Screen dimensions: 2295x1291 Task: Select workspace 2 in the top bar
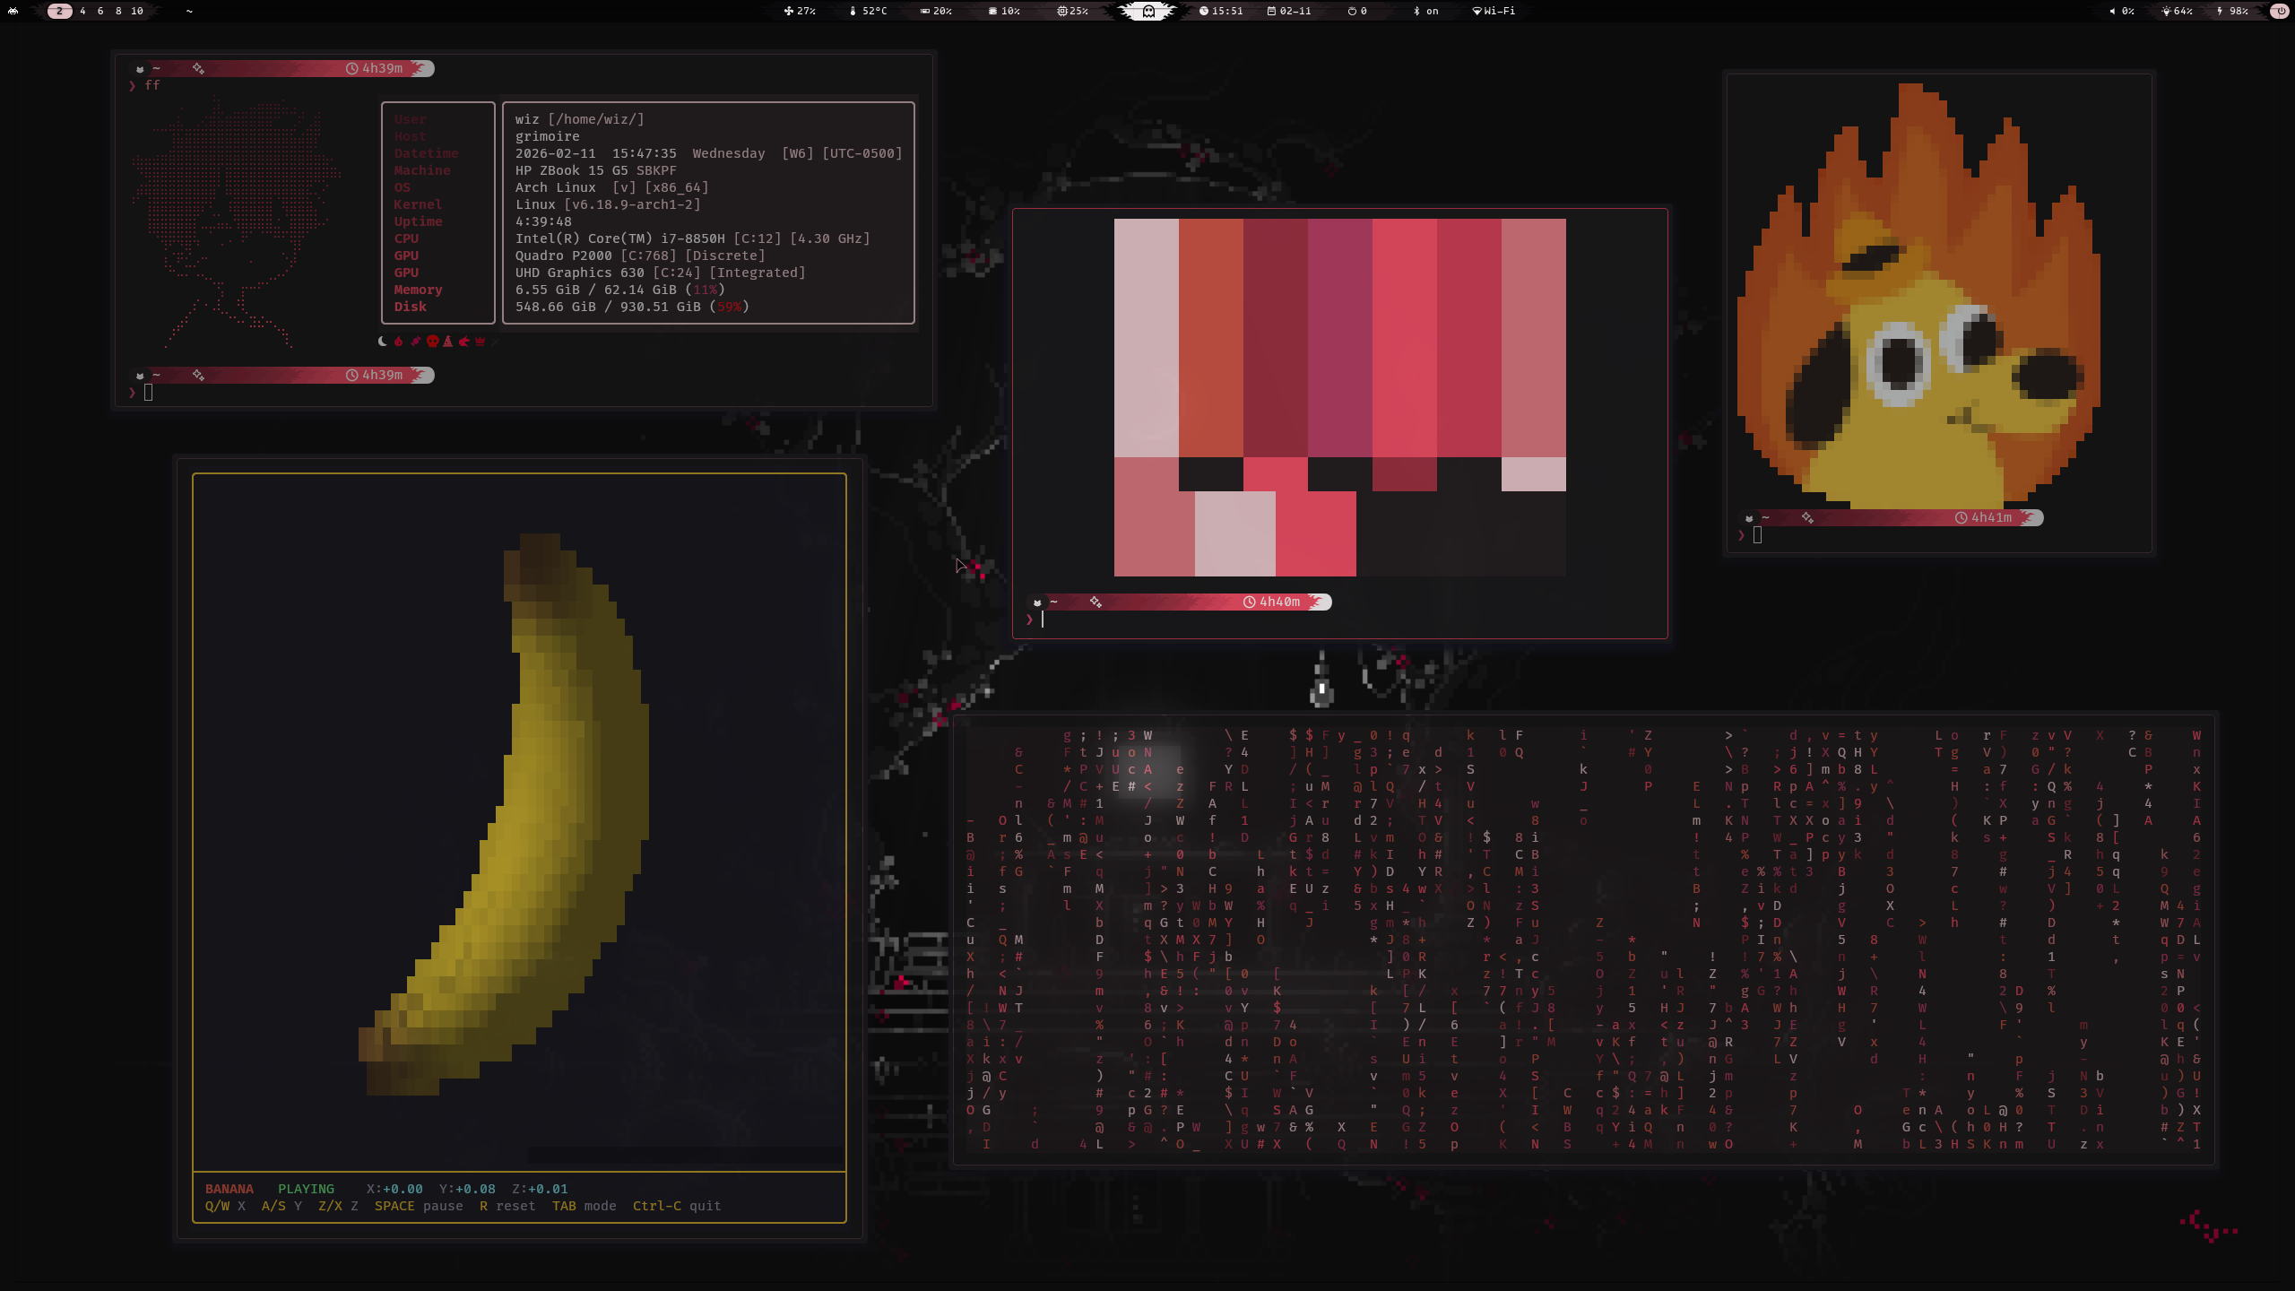pos(60,12)
